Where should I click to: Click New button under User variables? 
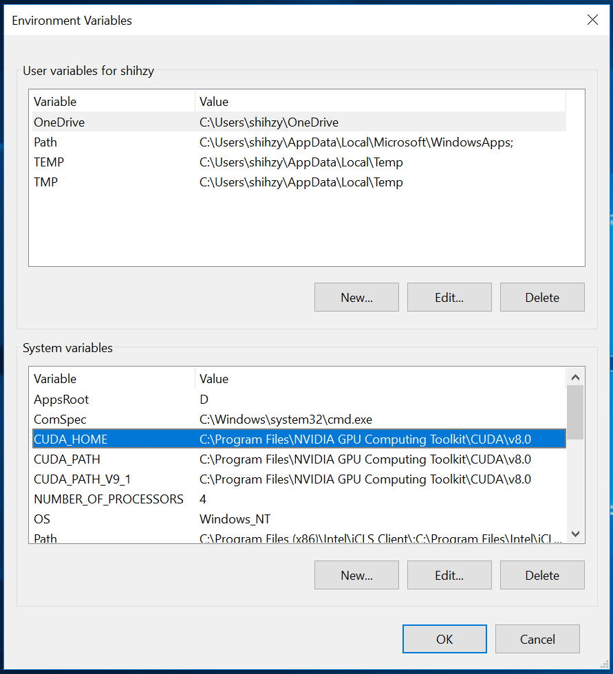[356, 297]
